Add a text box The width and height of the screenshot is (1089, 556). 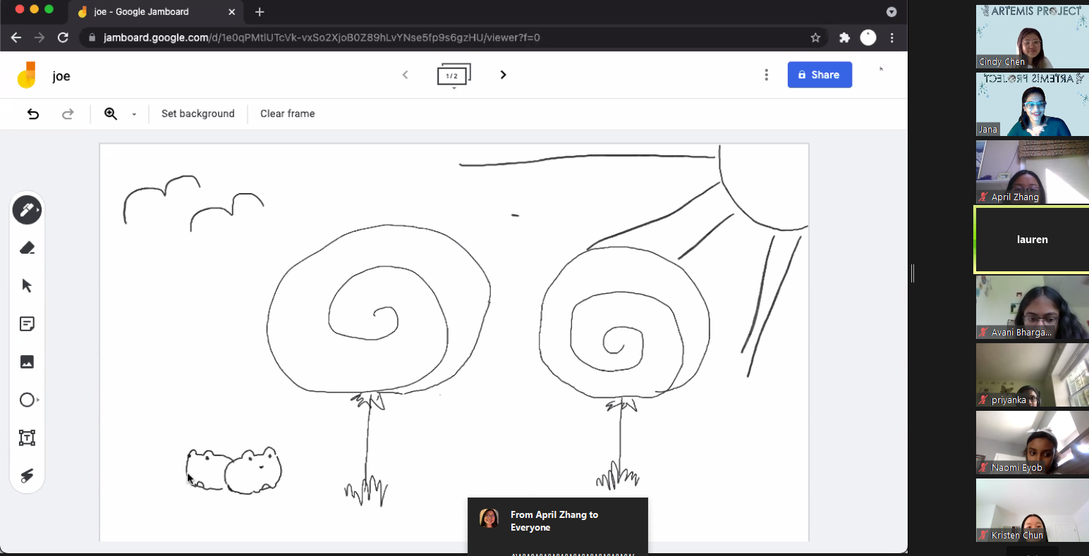tap(27, 438)
